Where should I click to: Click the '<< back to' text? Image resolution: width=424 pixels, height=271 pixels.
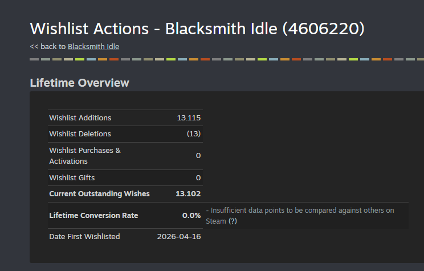[x=48, y=47]
